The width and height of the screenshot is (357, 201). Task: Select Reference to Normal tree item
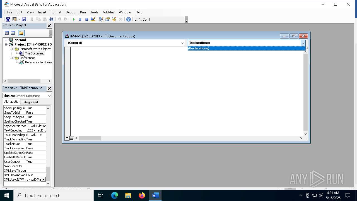(x=38, y=62)
